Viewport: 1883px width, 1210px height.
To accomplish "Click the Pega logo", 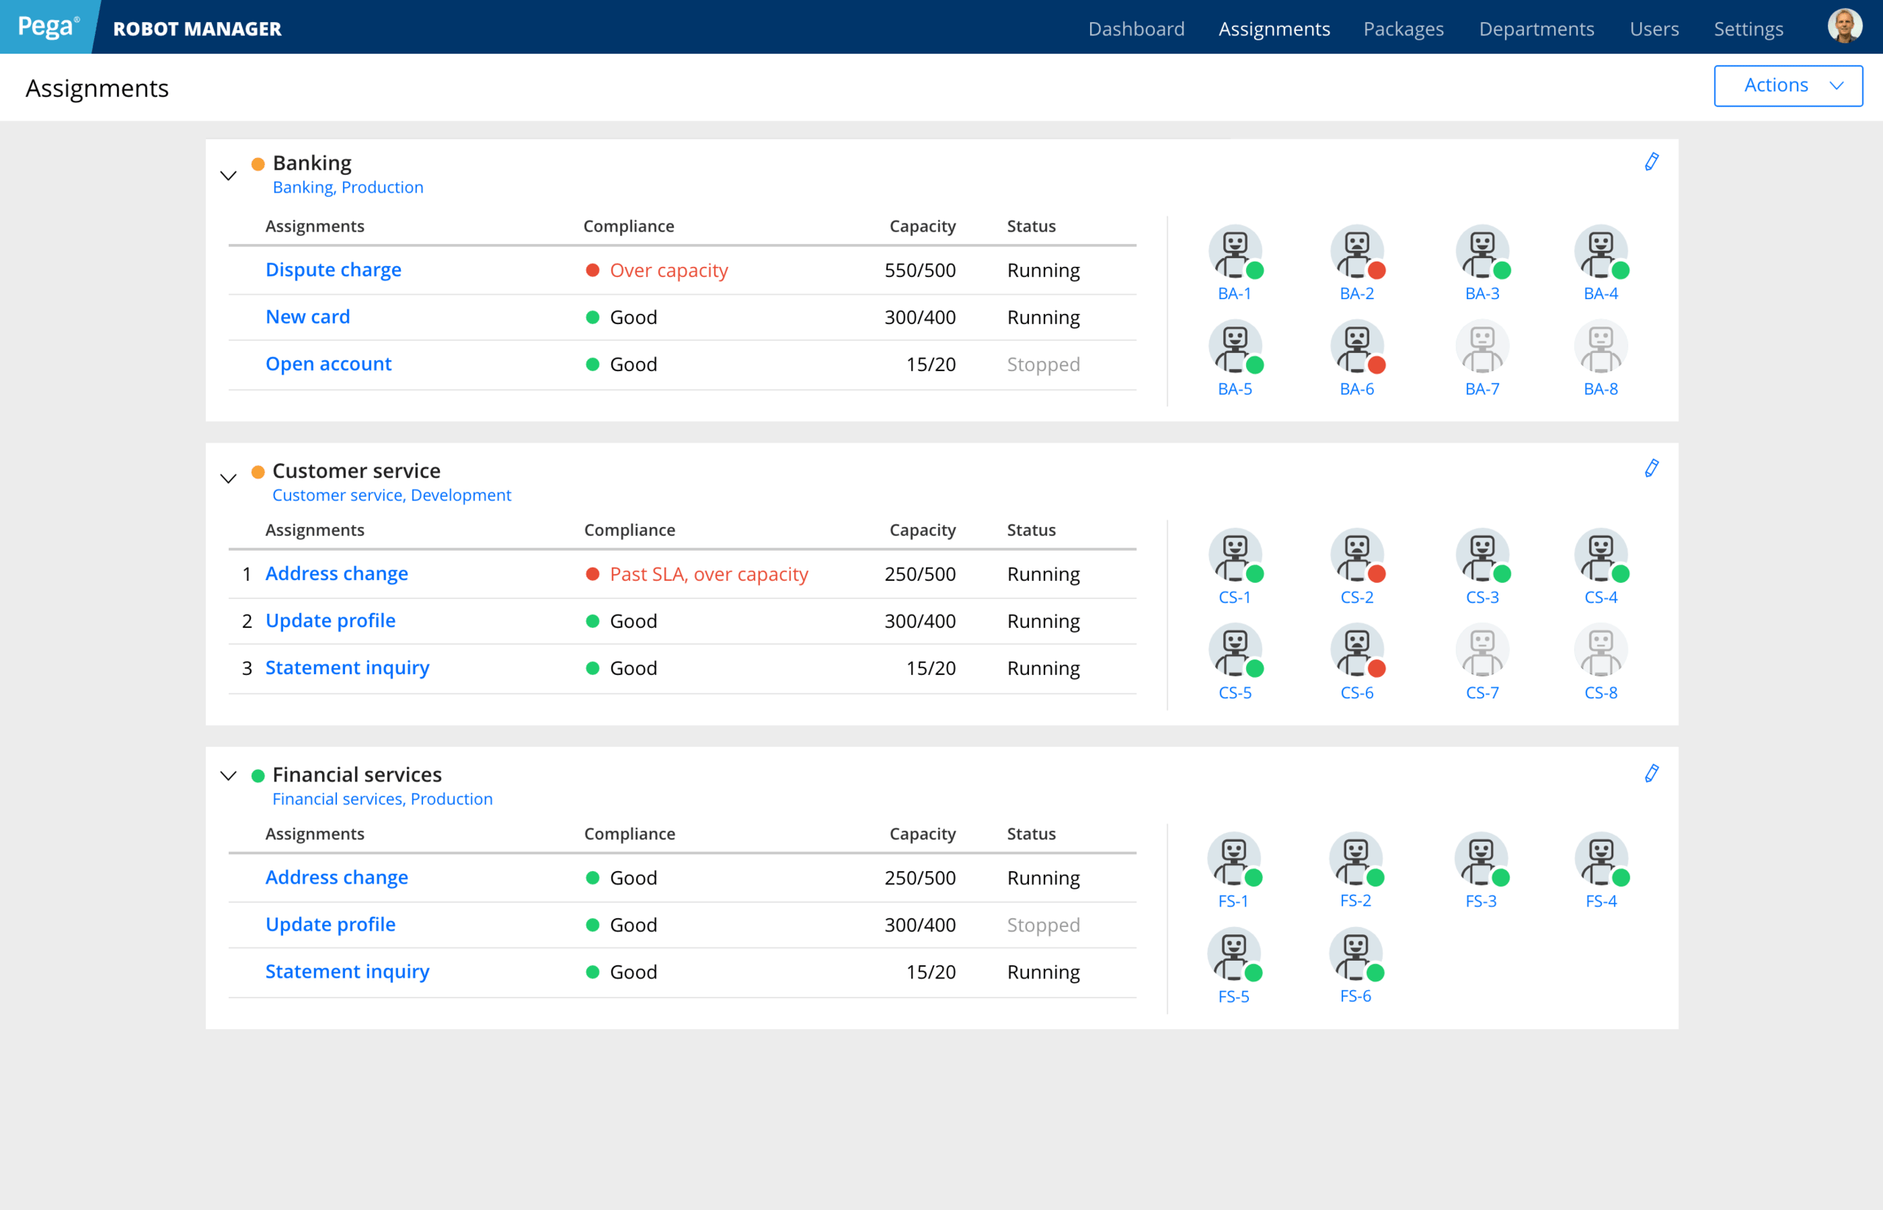I will click(x=47, y=26).
